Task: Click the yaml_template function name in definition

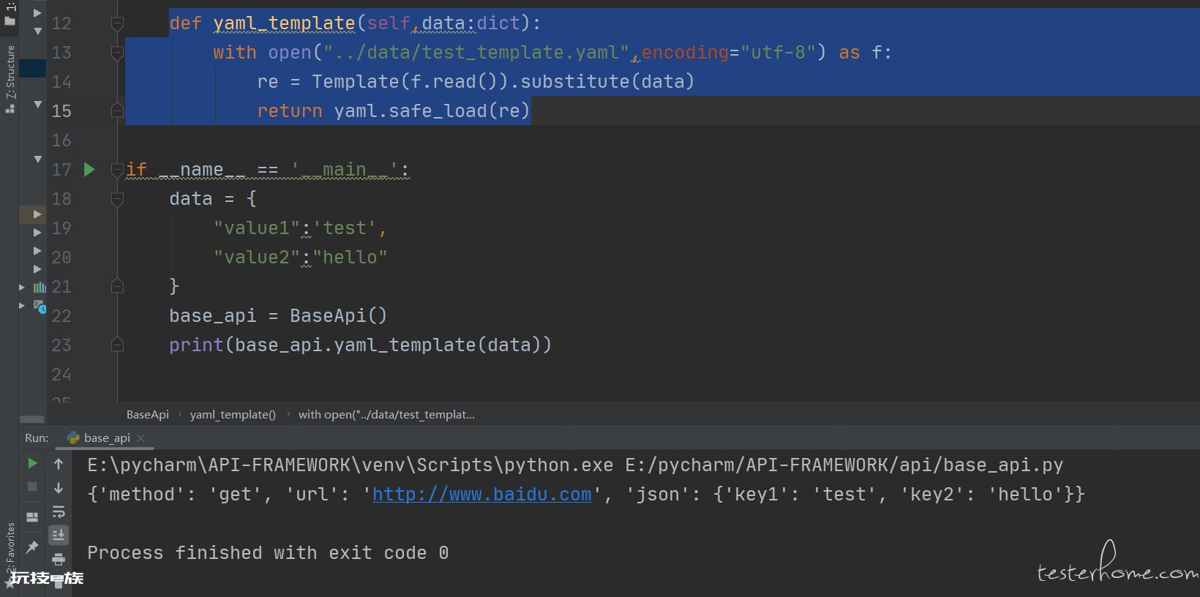Action: point(284,23)
